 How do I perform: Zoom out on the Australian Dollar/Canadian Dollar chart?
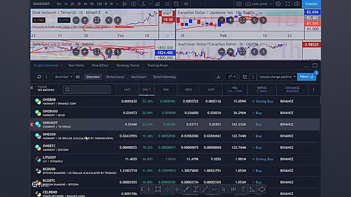(222, 52)
